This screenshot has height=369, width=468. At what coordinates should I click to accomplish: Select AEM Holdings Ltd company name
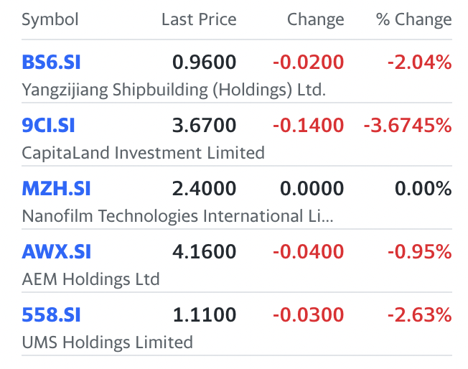[90, 279]
